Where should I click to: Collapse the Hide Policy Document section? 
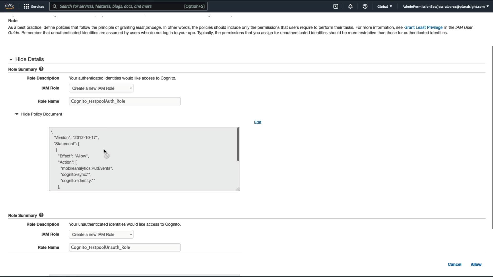17,114
